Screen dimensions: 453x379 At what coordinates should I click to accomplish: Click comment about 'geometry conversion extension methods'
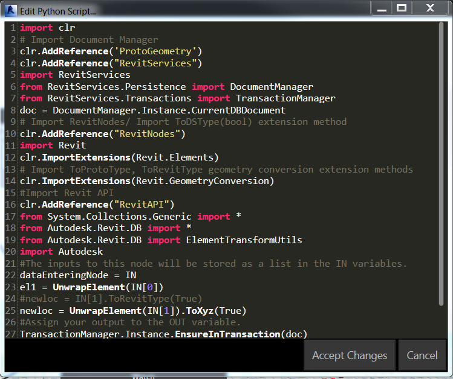coord(217,169)
